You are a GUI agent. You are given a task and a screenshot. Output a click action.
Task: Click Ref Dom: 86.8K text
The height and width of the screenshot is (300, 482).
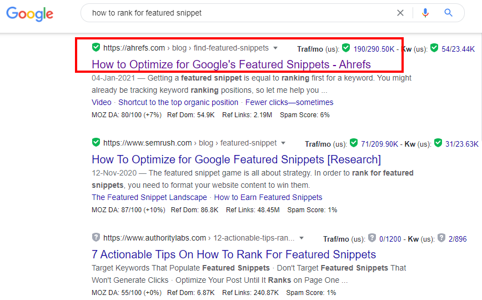(194, 210)
